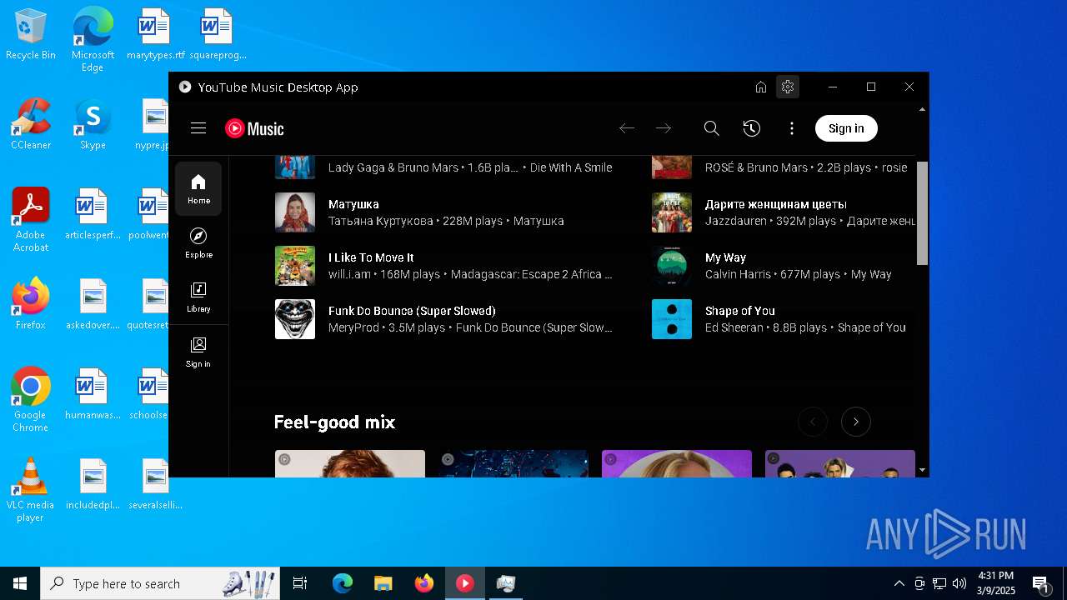This screenshot has height=600, width=1067.
Task: Open song title Матушка
Action: point(353,204)
